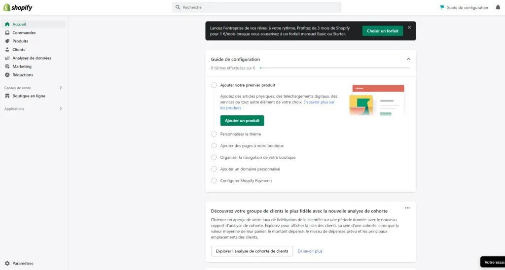Click the Analyses de données chart icon
The image size is (505, 270).
[7, 58]
